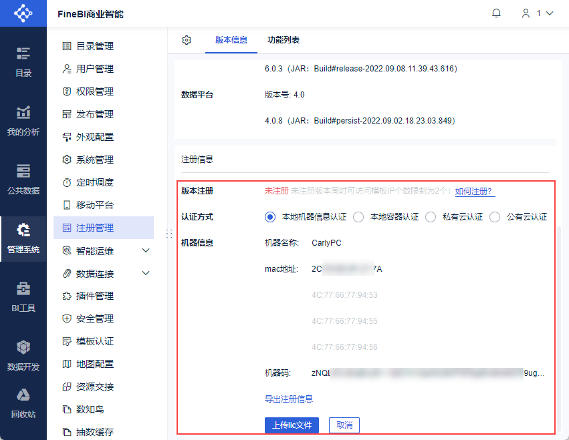
Task: Open the user account dropdown arrow
Action: pos(550,13)
